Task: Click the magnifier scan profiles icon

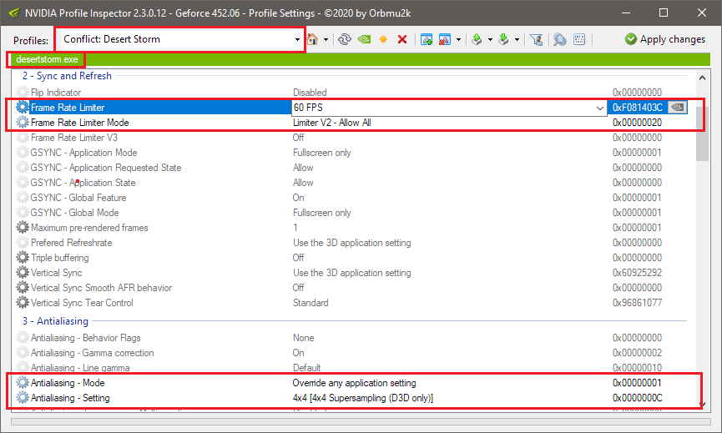Action: (559, 39)
